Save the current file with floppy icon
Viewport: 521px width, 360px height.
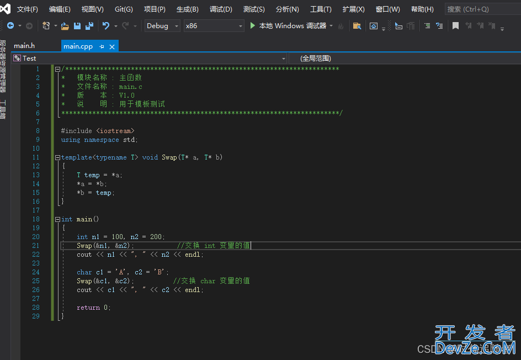click(77, 25)
